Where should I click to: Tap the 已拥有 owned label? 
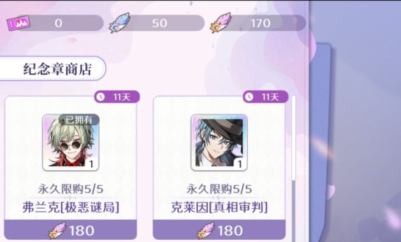pyautogui.click(x=79, y=120)
